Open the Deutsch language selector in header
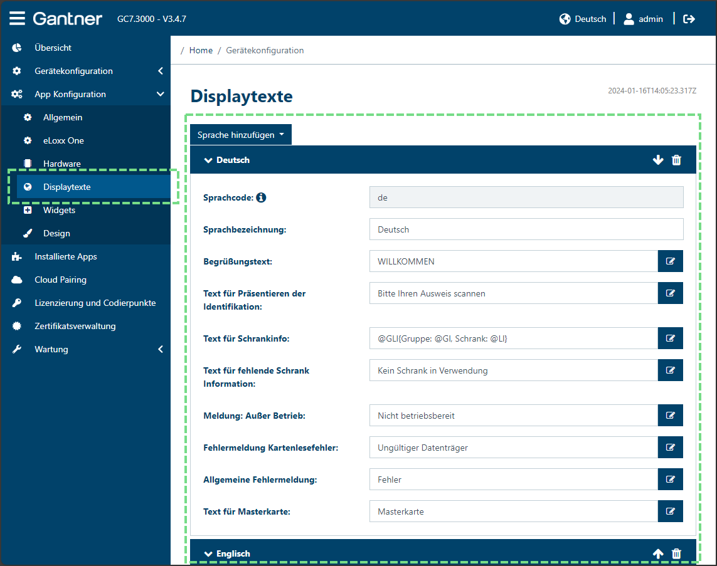Image resolution: width=717 pixels, height=566 pixels. coord(583,19)
